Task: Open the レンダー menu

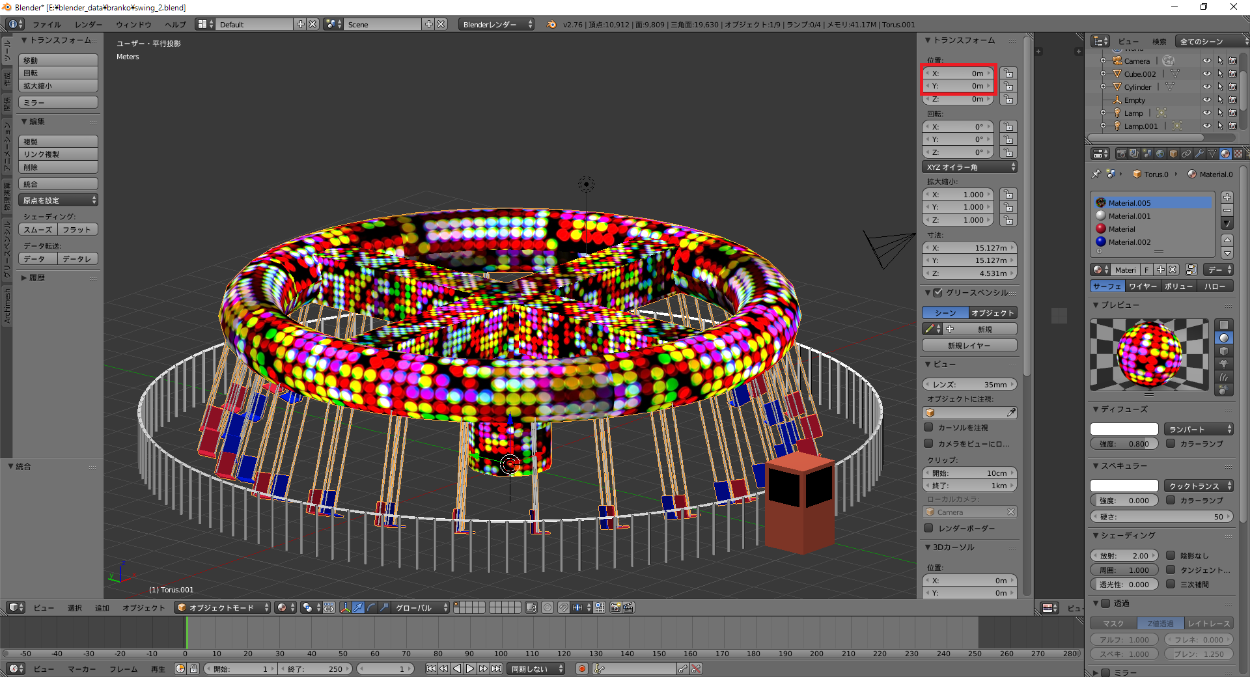Action: [x=89, y=24]
